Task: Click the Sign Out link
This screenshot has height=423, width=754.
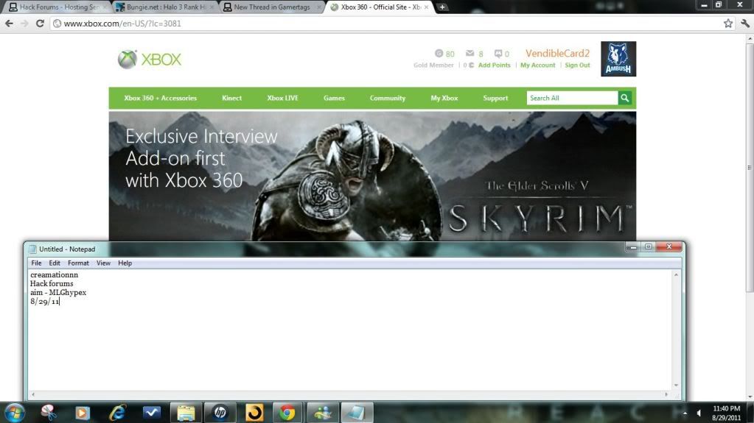Action: coord(577,65)
